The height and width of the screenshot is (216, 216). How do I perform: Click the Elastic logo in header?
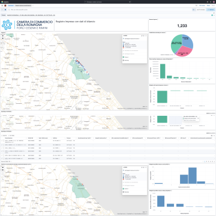4,2
